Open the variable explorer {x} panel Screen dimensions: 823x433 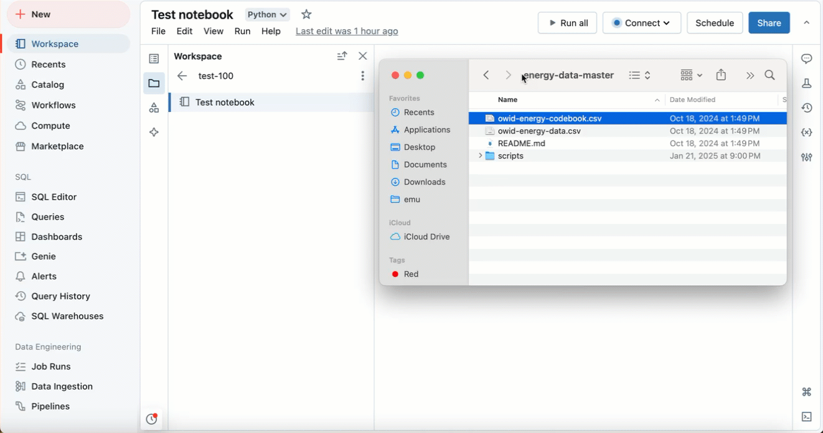pyautogui.click(x=806, y=132)
